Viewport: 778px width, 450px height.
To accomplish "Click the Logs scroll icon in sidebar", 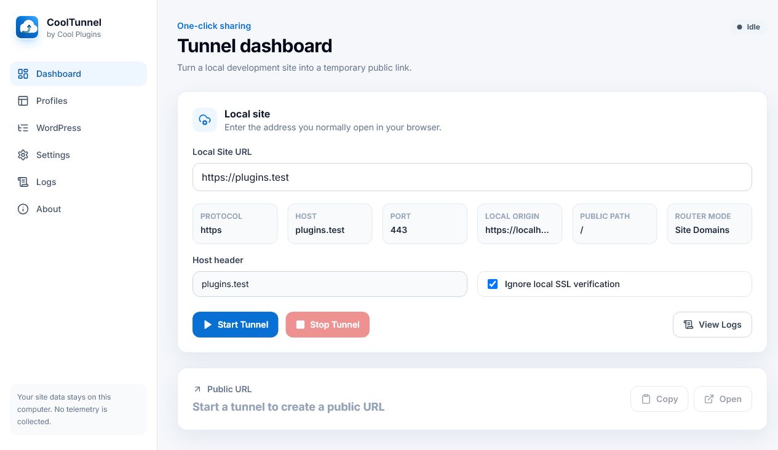I will (23, 182).
